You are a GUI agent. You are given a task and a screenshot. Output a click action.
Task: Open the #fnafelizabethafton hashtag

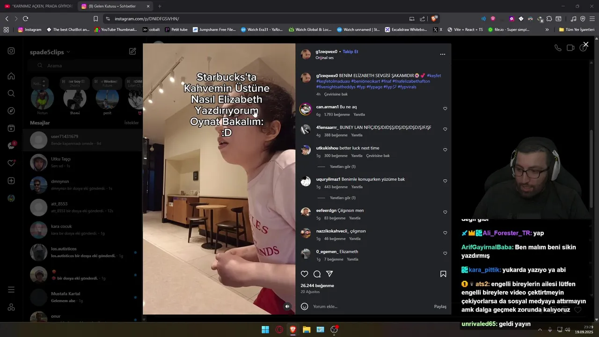pos(411,81)
